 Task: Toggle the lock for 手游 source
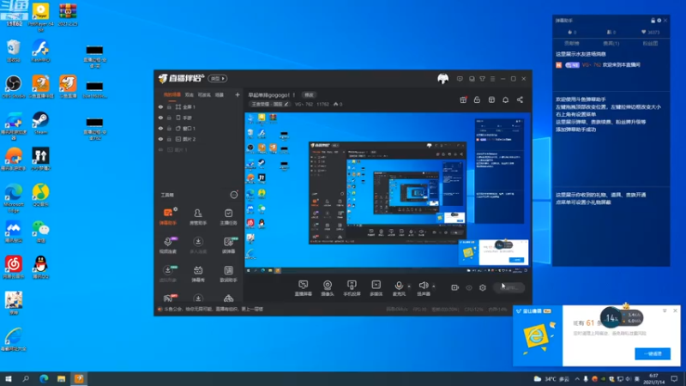(169, 118)
